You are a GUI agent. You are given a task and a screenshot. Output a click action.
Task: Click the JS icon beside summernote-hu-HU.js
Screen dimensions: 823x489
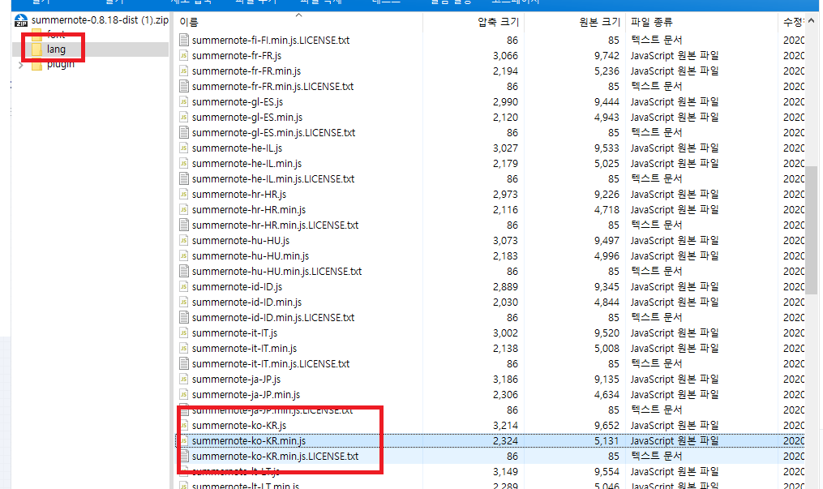click(184, 240)
